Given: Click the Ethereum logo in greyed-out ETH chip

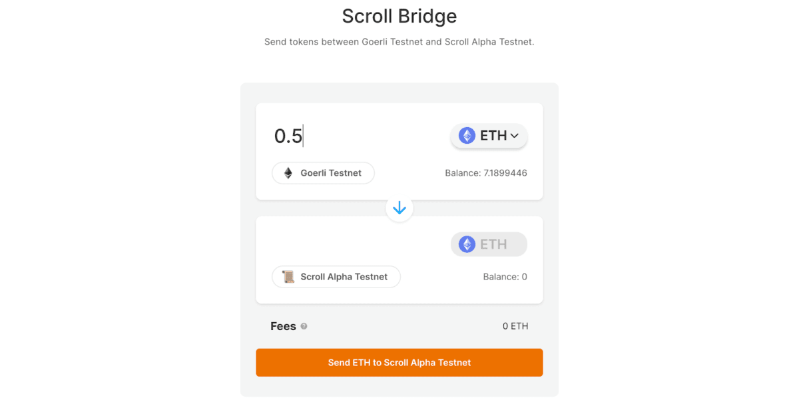Looking at the screenshot, I should tap(467, 244).
